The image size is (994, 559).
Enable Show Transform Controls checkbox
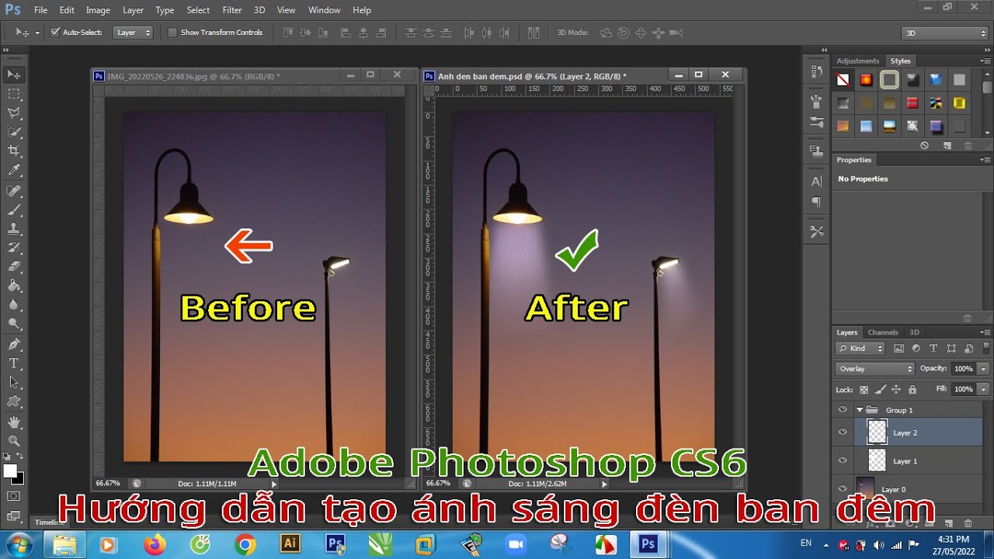click(172, 33)
